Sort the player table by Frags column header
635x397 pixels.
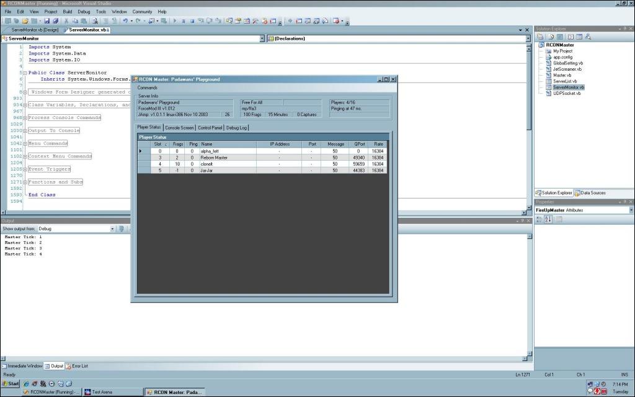[x=178, y=144]
